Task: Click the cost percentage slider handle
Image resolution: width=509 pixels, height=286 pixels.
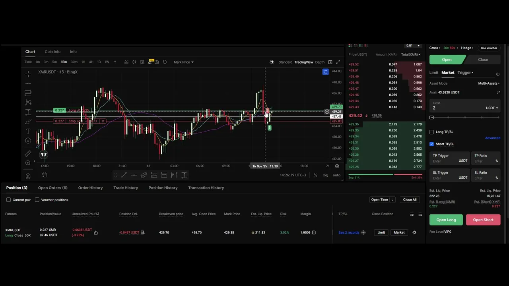Action: tap(431, 118)
